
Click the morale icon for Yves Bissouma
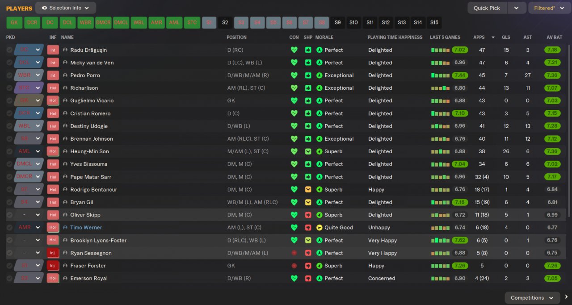click(319, 164)
